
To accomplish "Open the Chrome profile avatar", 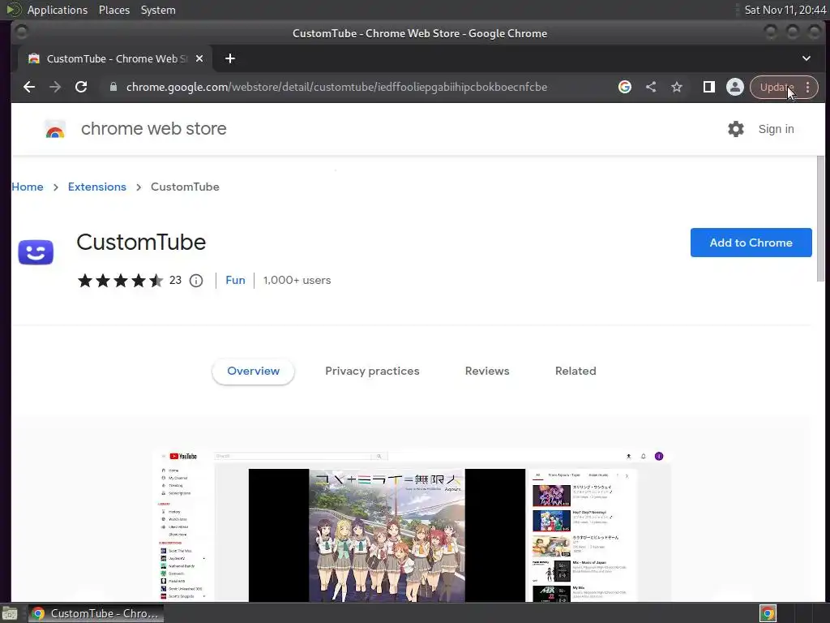I will pos(734,87).
